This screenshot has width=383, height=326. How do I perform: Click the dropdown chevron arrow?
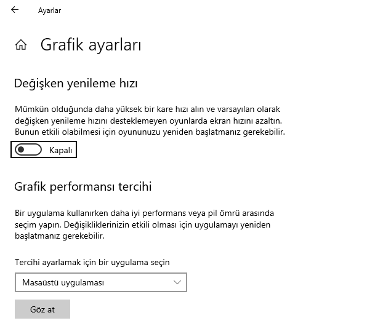[x=178, y=282]
